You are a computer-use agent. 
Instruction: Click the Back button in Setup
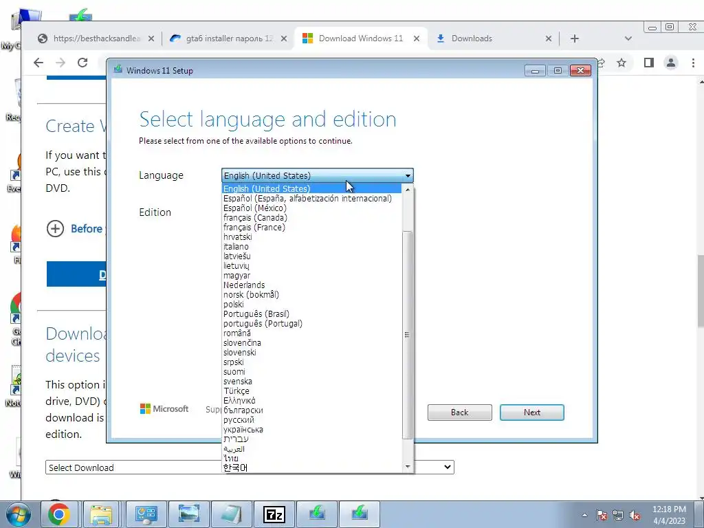459,412
